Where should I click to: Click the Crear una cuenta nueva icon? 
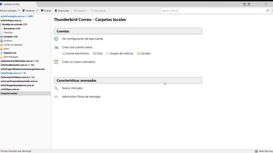[56, 47]
